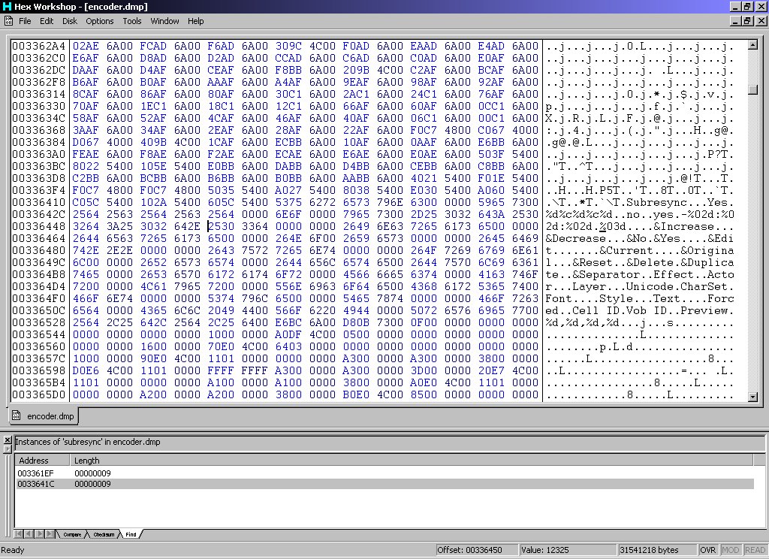
Task: Click hex value E6BC in row 00336528
Action: [288, 322]
